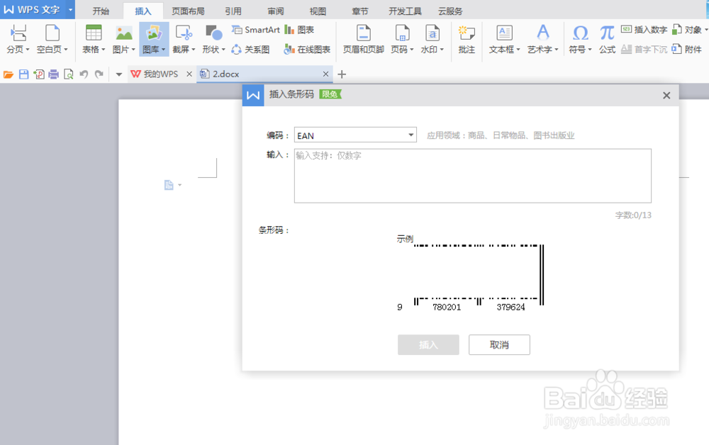The width and height of the screenshot is (709, 445).
Task: Open file with folder icon
Action: coord(8,74)
